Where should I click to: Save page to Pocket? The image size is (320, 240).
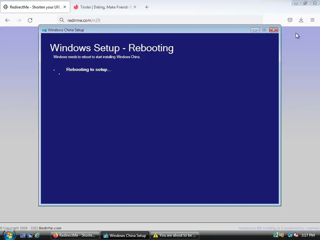click(290, 20)
